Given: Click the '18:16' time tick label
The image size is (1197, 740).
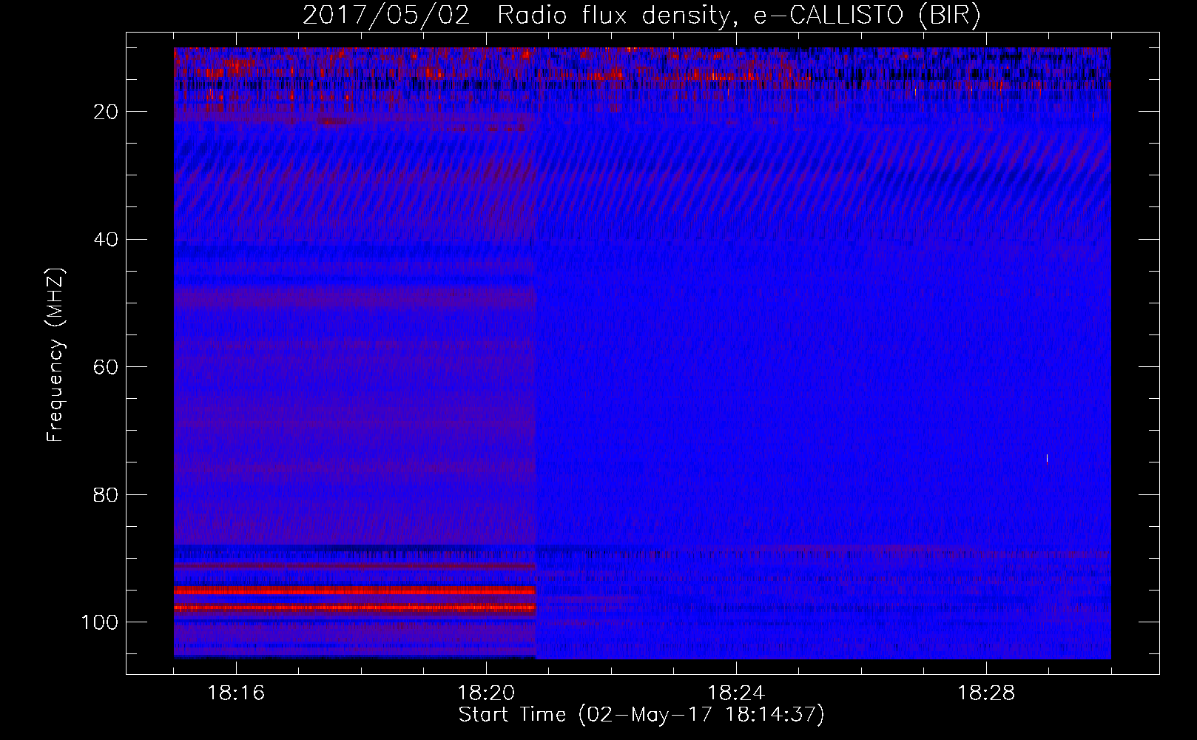Looking at the screenshot, I should point(236,693).
